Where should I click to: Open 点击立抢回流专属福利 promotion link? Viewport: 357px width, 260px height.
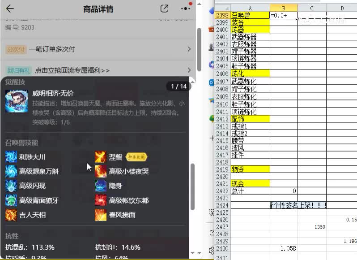[72, 70]
